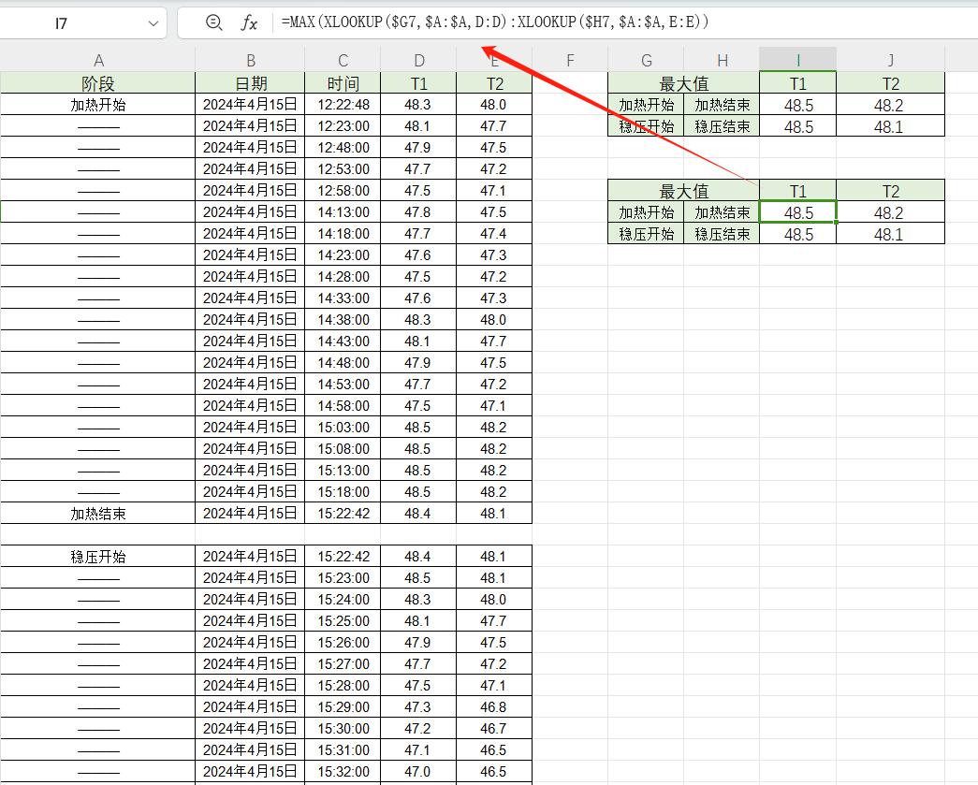
Task: Select 稳压开始 cell in column A
Action: pos(98,556)
